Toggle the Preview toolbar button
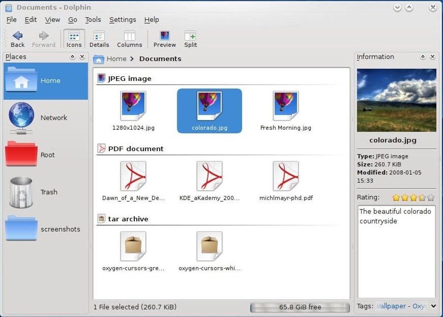This screenshot has width=443, height=317. [x=164, y=39]
